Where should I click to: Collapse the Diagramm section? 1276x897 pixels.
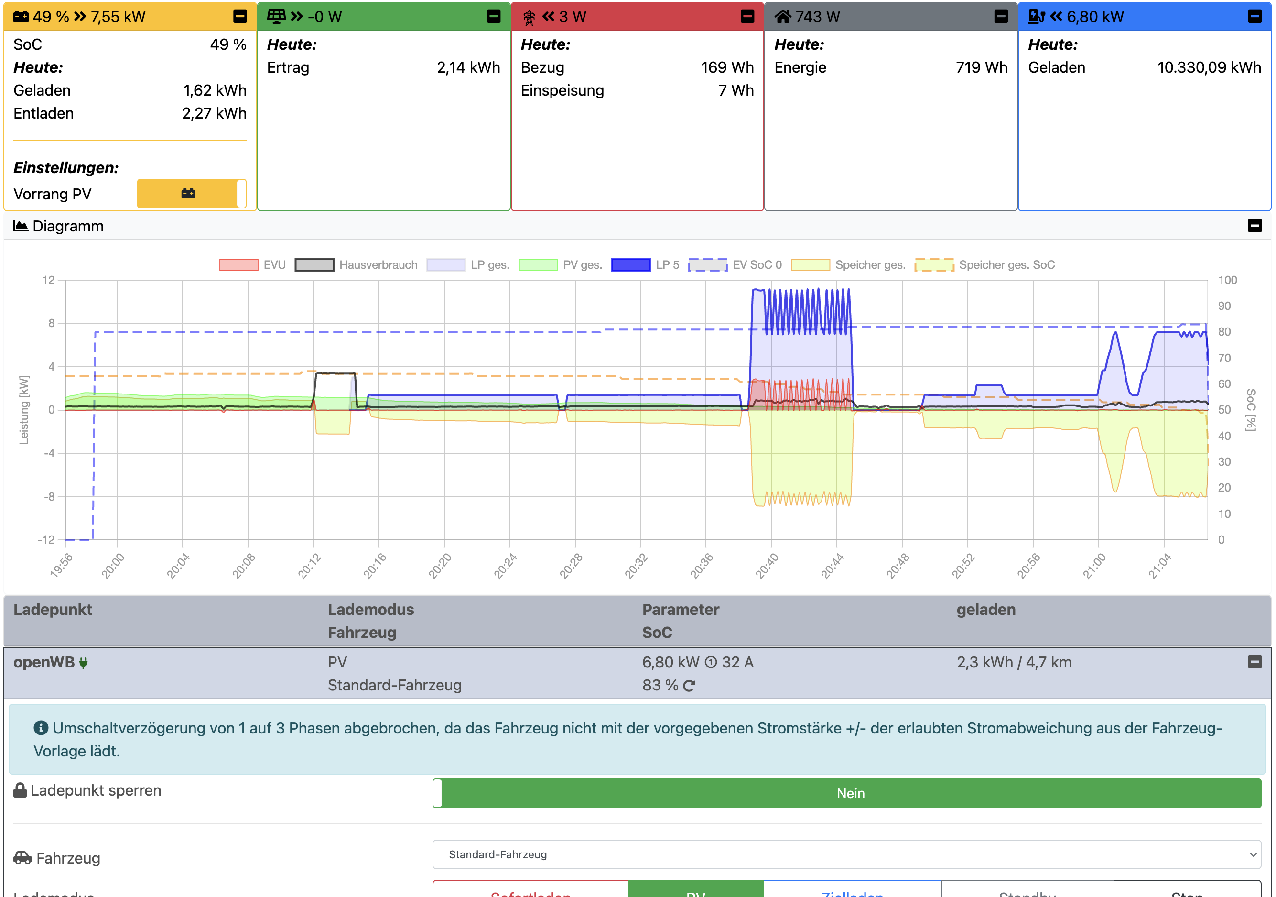[x=1254, y=226]
